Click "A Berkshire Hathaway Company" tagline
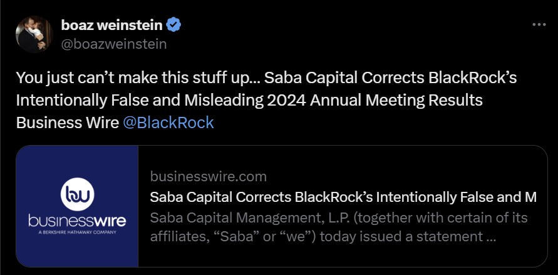Image resolution: width=558 pixels, height=275 pixels. pos(77,233)
